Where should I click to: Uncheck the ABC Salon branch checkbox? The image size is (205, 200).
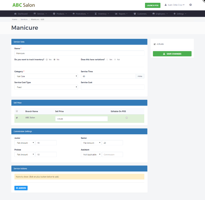tap(17, 118)
